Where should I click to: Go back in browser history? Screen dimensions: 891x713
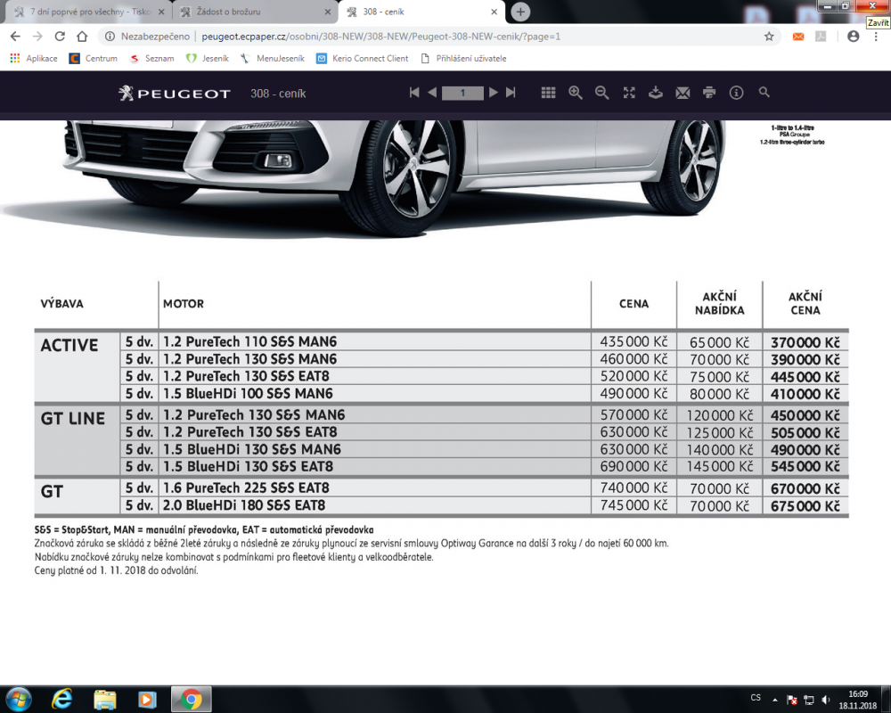pos(15,37)
